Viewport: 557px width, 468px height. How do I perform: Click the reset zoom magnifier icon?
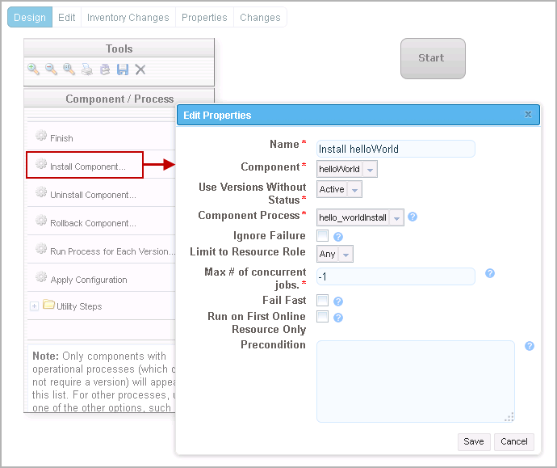69,70
